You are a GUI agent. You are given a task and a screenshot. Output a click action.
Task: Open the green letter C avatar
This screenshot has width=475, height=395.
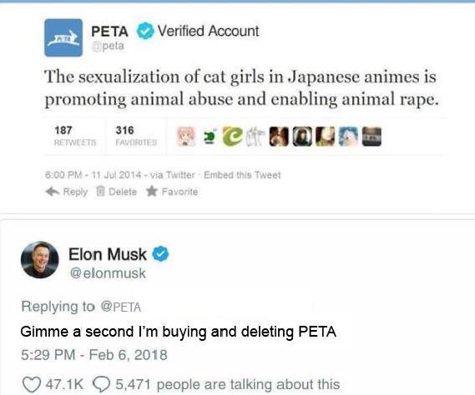click(233, 137)
